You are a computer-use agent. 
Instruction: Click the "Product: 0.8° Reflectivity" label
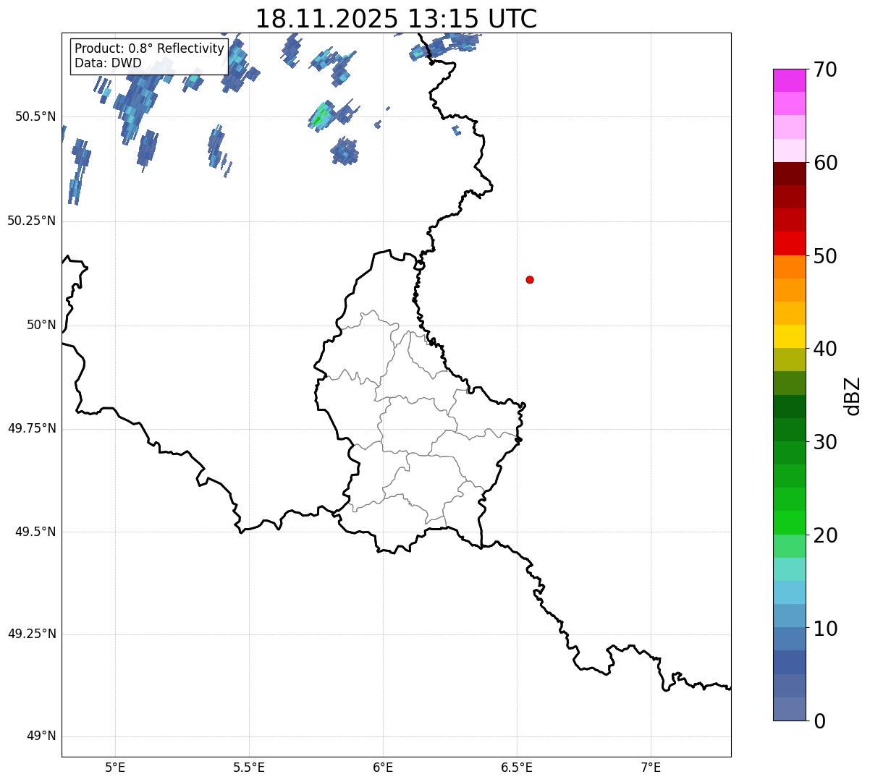(x=149, y=48)
